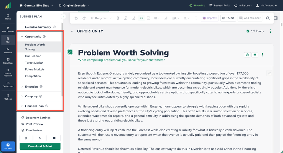Open the Executive Summary chapter
The height and width of the screenshot is (153, 283).
coord(38,27)
